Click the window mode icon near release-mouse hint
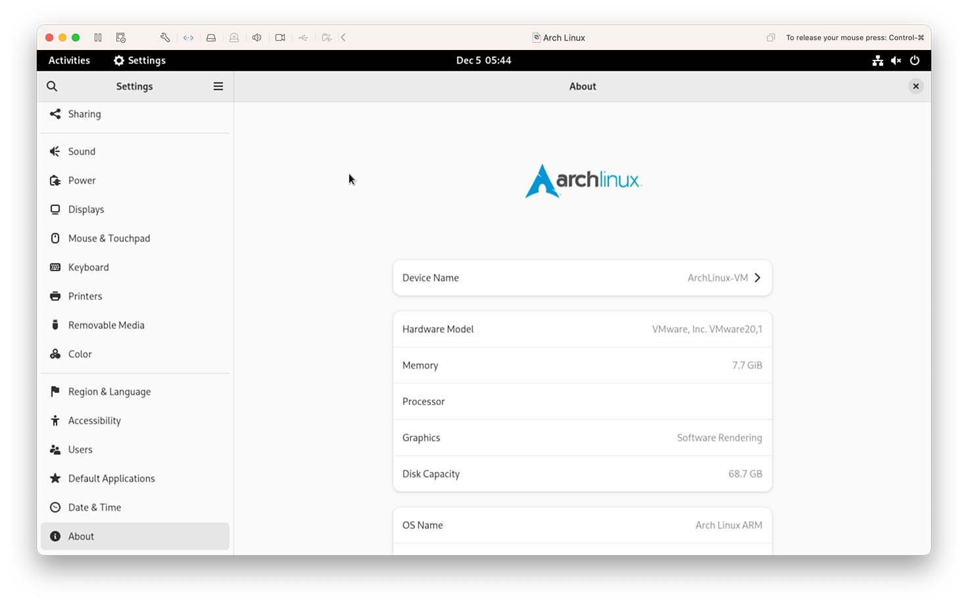 771,38
